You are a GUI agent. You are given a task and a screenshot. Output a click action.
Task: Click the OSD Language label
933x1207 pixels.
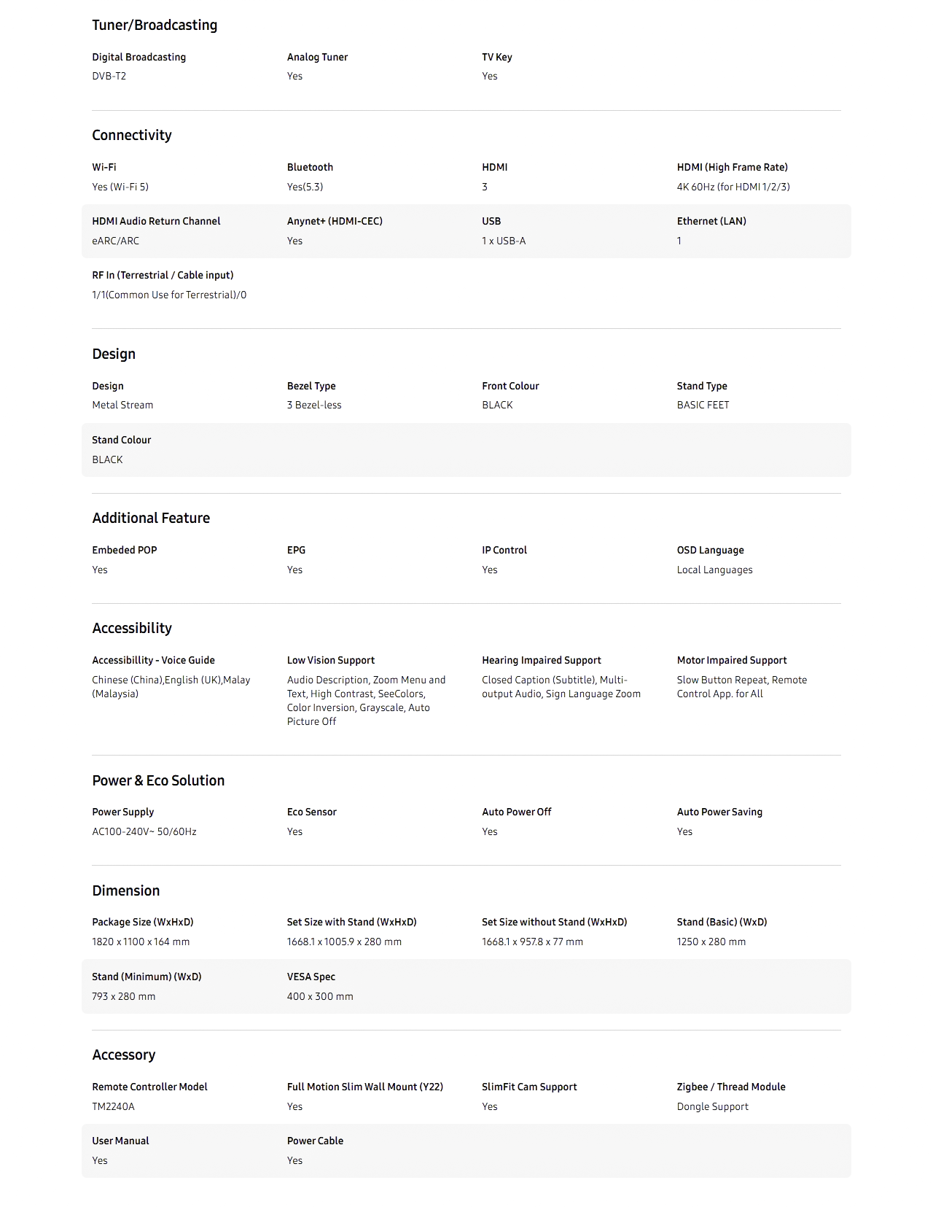click(x=710, y=551)
